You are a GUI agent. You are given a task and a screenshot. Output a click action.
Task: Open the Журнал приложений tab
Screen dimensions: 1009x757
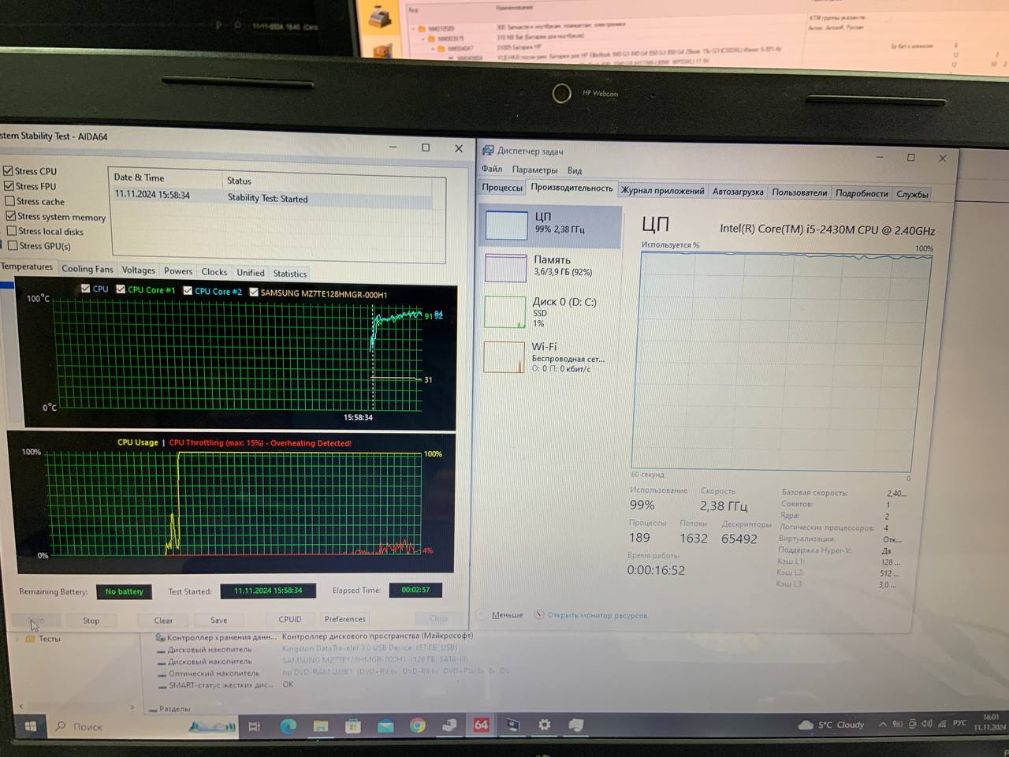[663, 190]
